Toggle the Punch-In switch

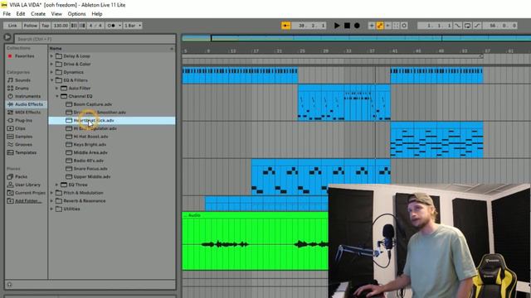point(457,26)
